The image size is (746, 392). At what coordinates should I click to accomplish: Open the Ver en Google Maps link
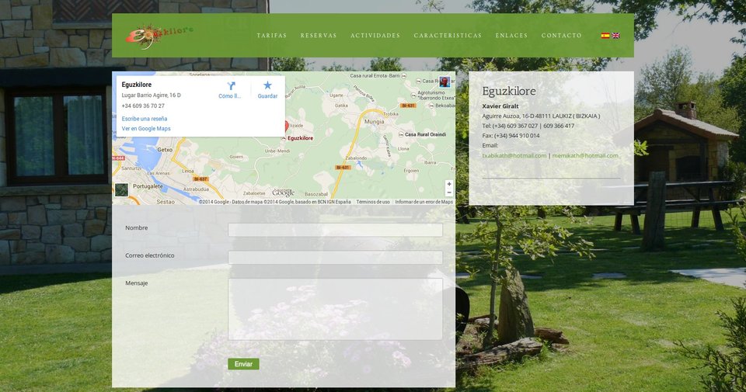(146, 129)
